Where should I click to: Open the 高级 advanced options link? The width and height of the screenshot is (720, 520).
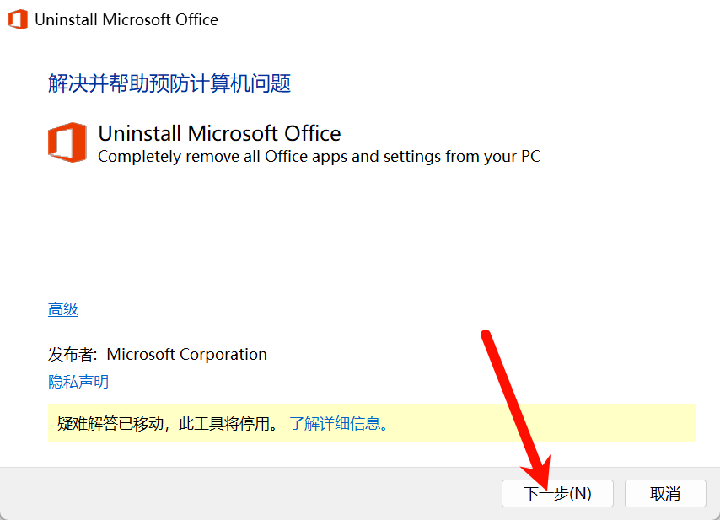[x=63, y=309]
